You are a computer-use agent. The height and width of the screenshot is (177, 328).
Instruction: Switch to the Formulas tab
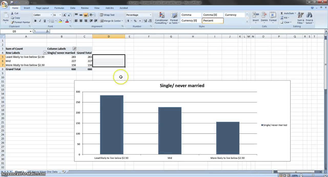pyautogui.click(x=59, y=8)
